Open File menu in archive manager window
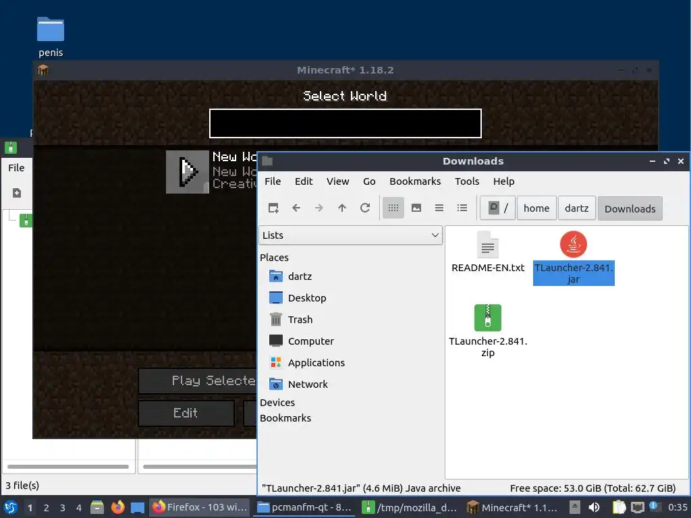Image resolution: width=691 pixels, height=518 pixels. point(16,168)
